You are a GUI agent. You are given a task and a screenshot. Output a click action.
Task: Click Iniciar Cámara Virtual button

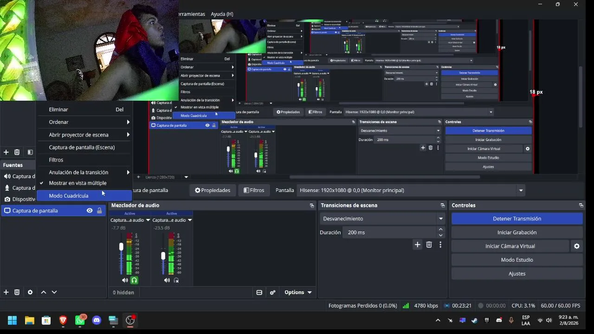point(510,246)
